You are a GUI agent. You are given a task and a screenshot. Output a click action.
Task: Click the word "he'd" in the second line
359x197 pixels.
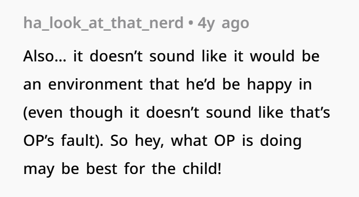tap(201, 84)
